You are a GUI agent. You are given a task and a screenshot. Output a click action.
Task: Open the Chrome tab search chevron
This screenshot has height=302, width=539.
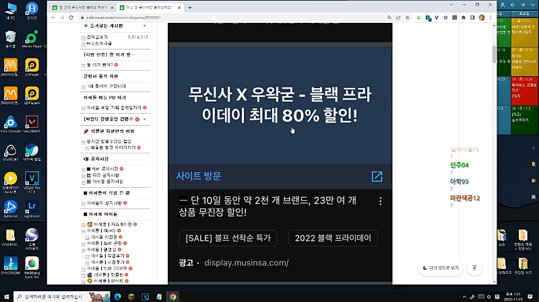451,5
